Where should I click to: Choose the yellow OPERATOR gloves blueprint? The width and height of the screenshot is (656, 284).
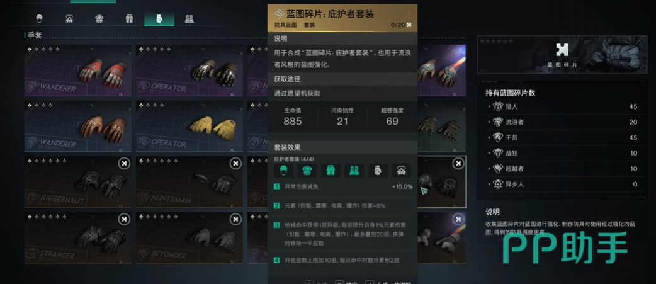(189, 127)
